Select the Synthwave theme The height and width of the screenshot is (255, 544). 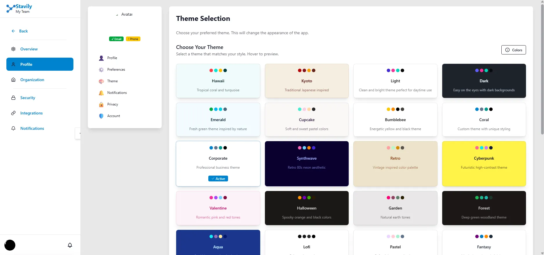[x=306, y=164]
